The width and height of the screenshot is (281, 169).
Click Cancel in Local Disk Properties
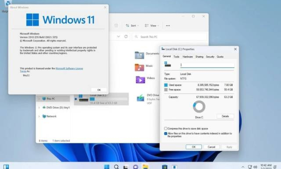tap(212, 147)
